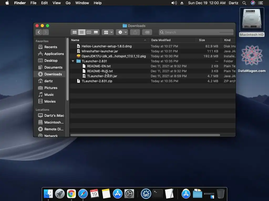The height and width of the screenshot is (201, 269).
Task: Open the Apple menu
Action: click(7, 3)
